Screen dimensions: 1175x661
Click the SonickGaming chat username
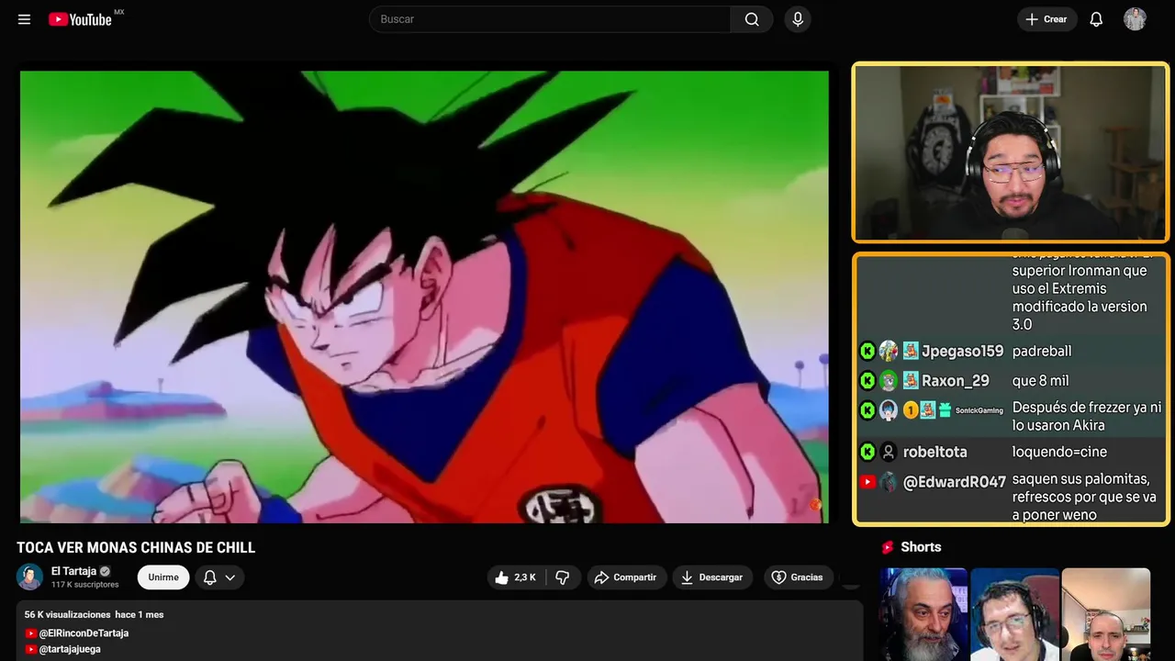point(979,410)
